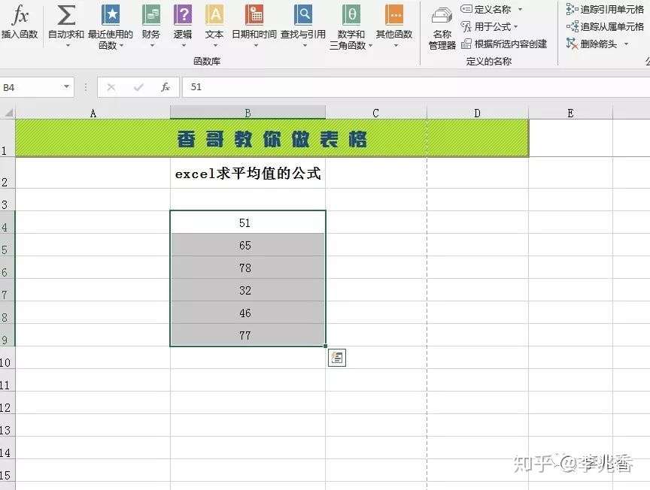The height and width of the screenshot is (490, 650).
Task: Select column A header
Action: click(93, 113)
